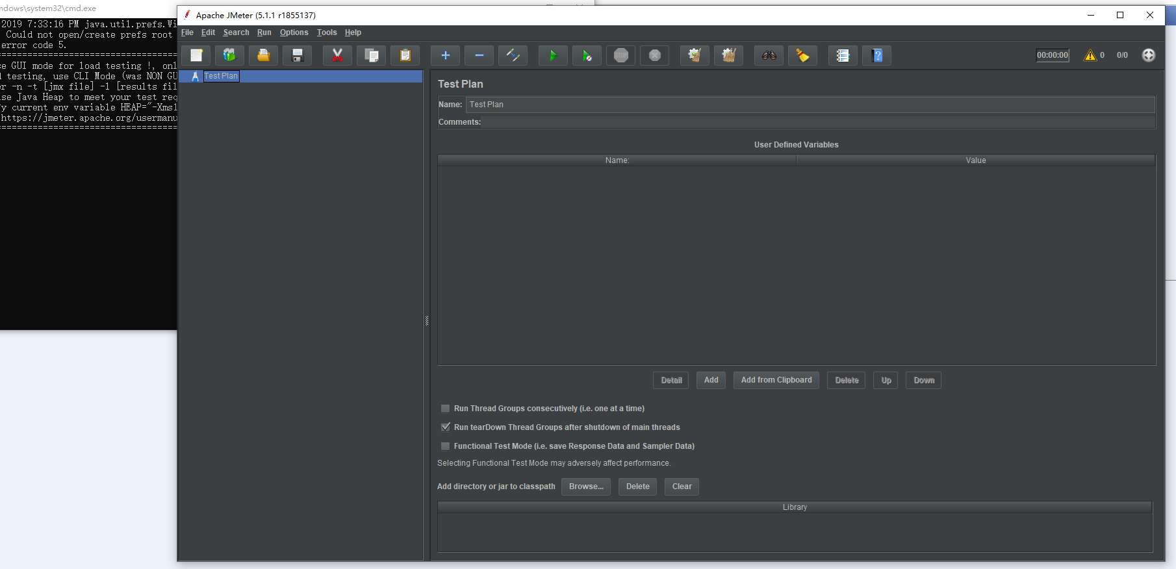1176x569 pixels.
Task: Activate the cmd.exe window title
Action: click(48, 8)
